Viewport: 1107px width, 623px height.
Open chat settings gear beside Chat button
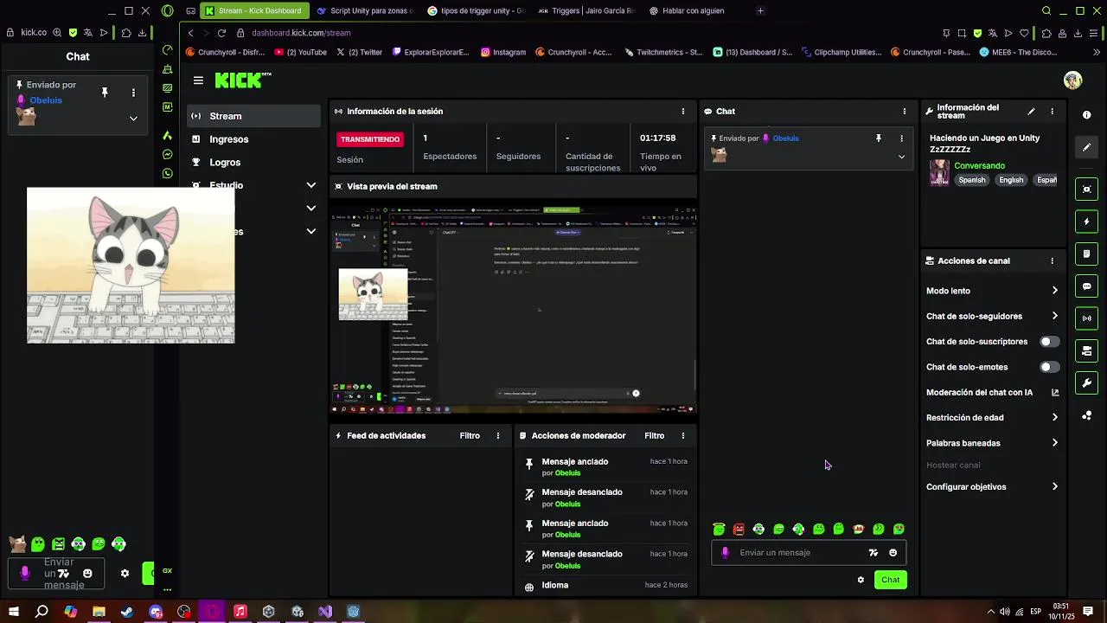[861, 580]
